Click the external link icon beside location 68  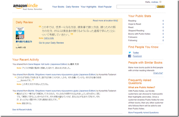pyautogui.click(x=117, y=21)
